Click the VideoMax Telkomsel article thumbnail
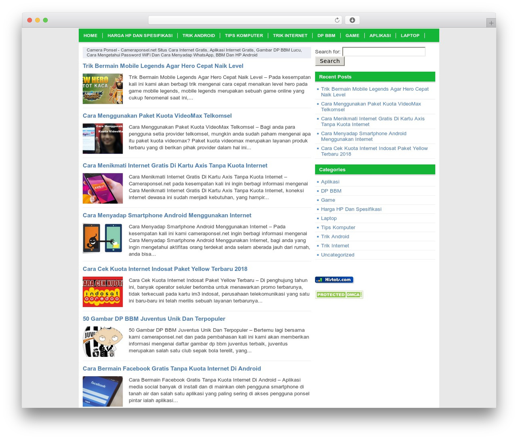This screenshot has width=518, height=439. [x=103, y=139]
